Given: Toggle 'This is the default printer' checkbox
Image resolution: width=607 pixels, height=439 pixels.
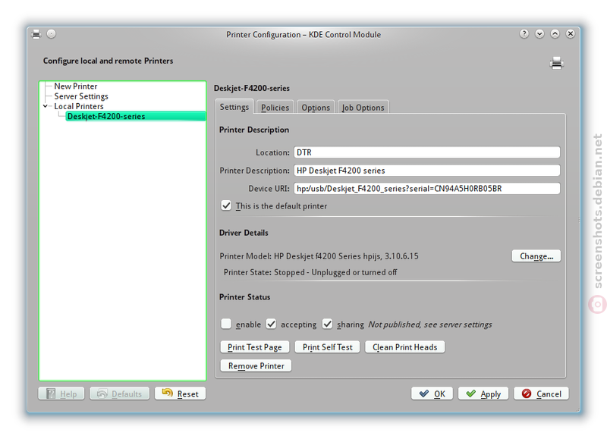Looking at the screenshot, I should click(x=226, y=205).
